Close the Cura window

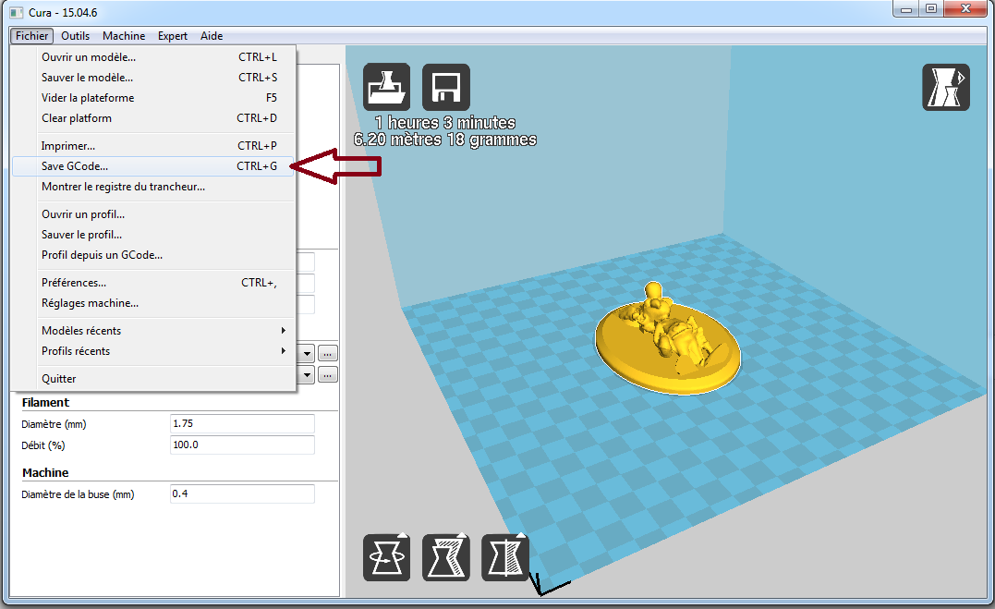click(x=965, y=9)
